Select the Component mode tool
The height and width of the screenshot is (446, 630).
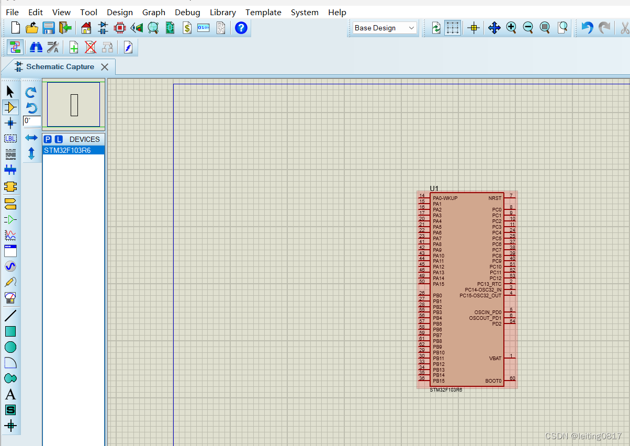click(10, 107)
